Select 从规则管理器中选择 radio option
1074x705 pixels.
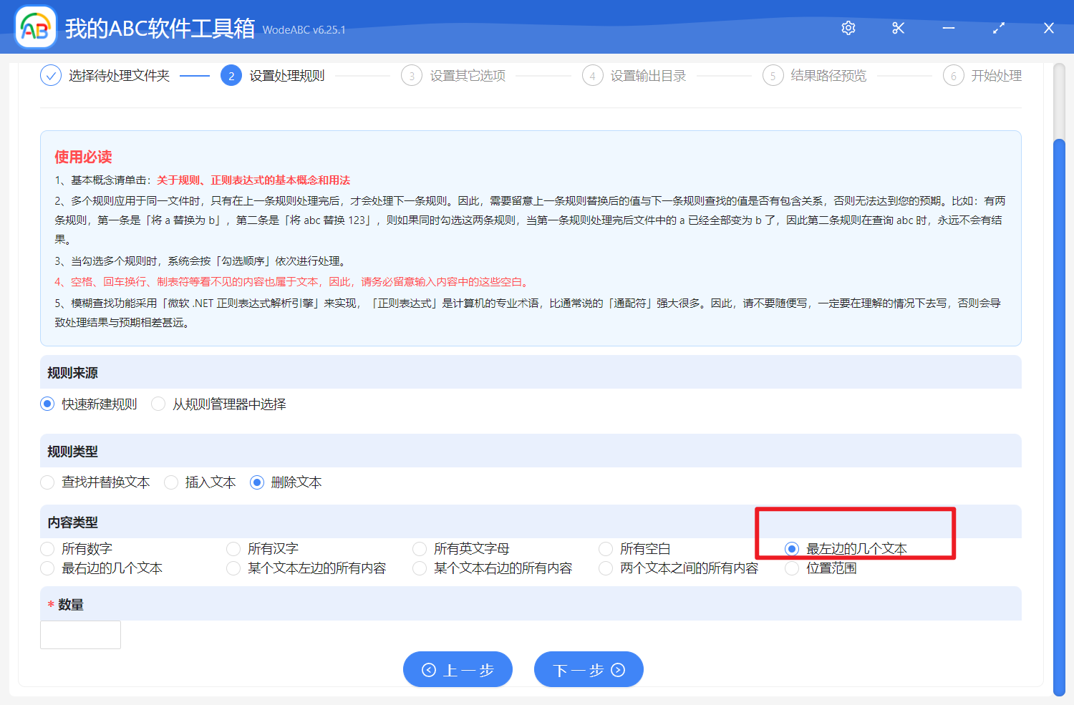[x=158, y=404]
